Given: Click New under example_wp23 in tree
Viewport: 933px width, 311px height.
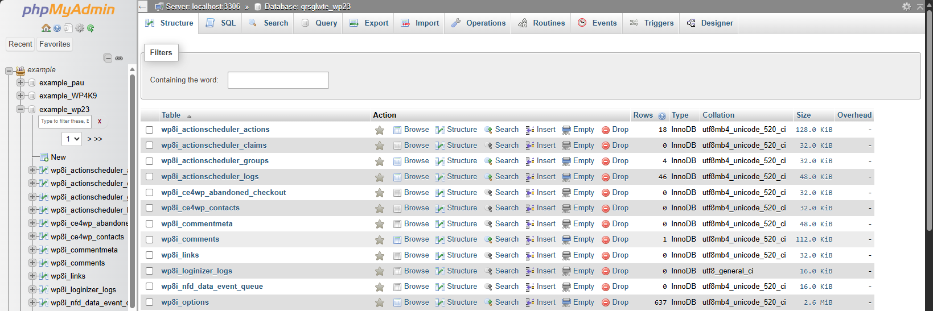Looking at the screenshot, I should click(58, 157).
